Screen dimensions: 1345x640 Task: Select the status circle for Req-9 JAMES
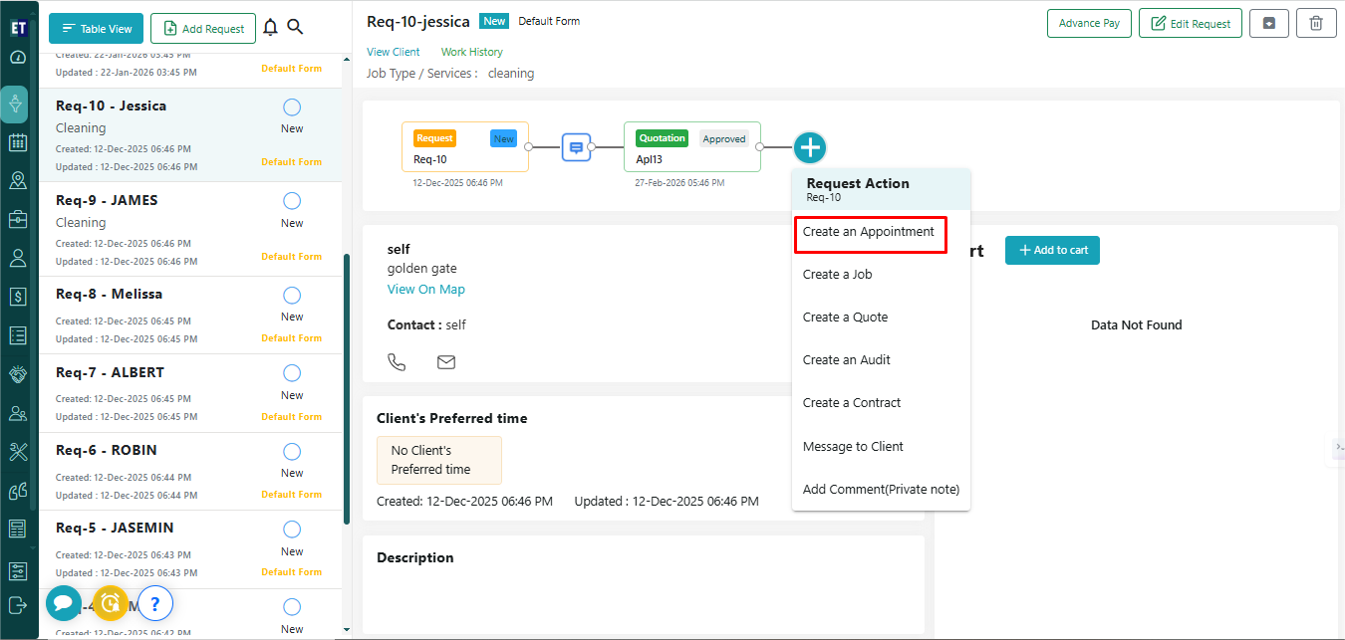tap(292, 201)
